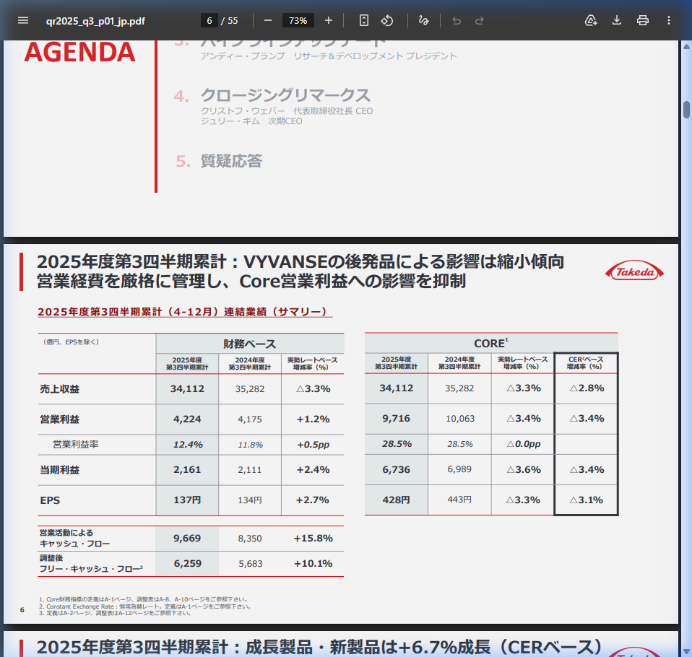Open the three-dot more actions menu

(x=669, y=21)
